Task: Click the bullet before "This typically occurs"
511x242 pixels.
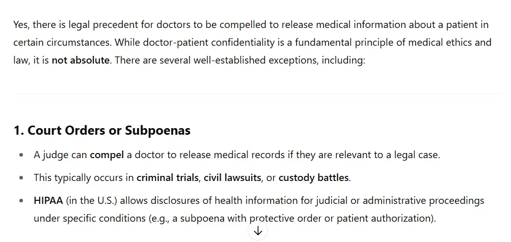Action: click(x=21, y=178)
